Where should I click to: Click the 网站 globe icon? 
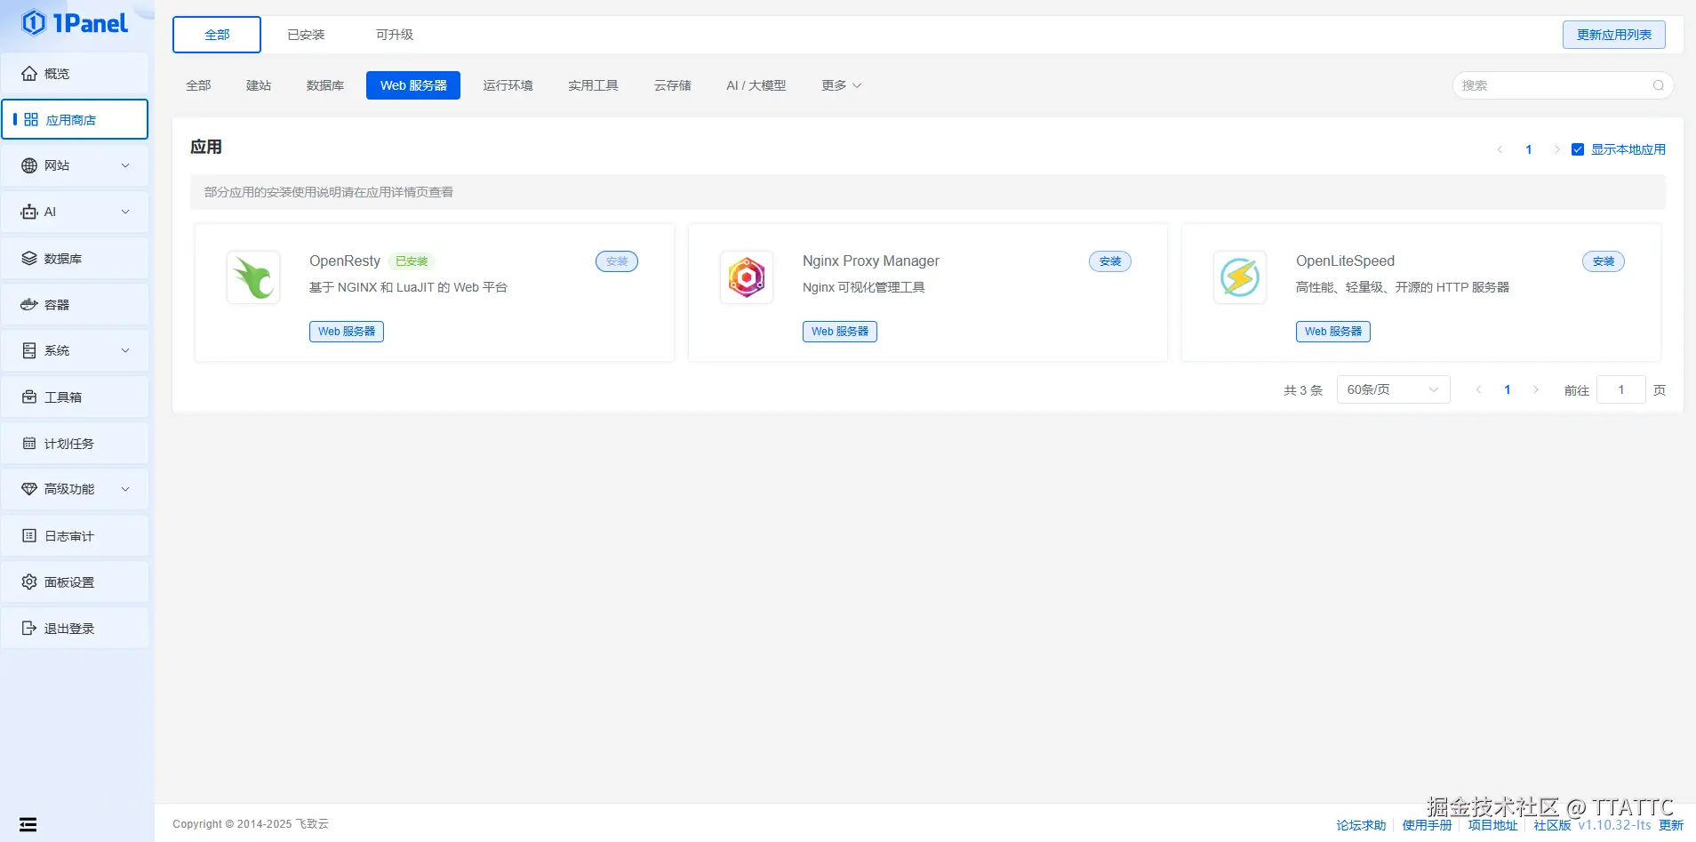click(29, 165)
